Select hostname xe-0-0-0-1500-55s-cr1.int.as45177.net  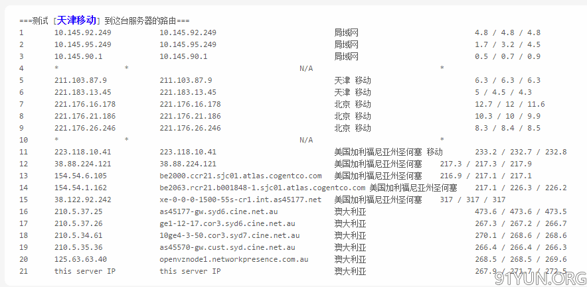[x=240, y=200]
